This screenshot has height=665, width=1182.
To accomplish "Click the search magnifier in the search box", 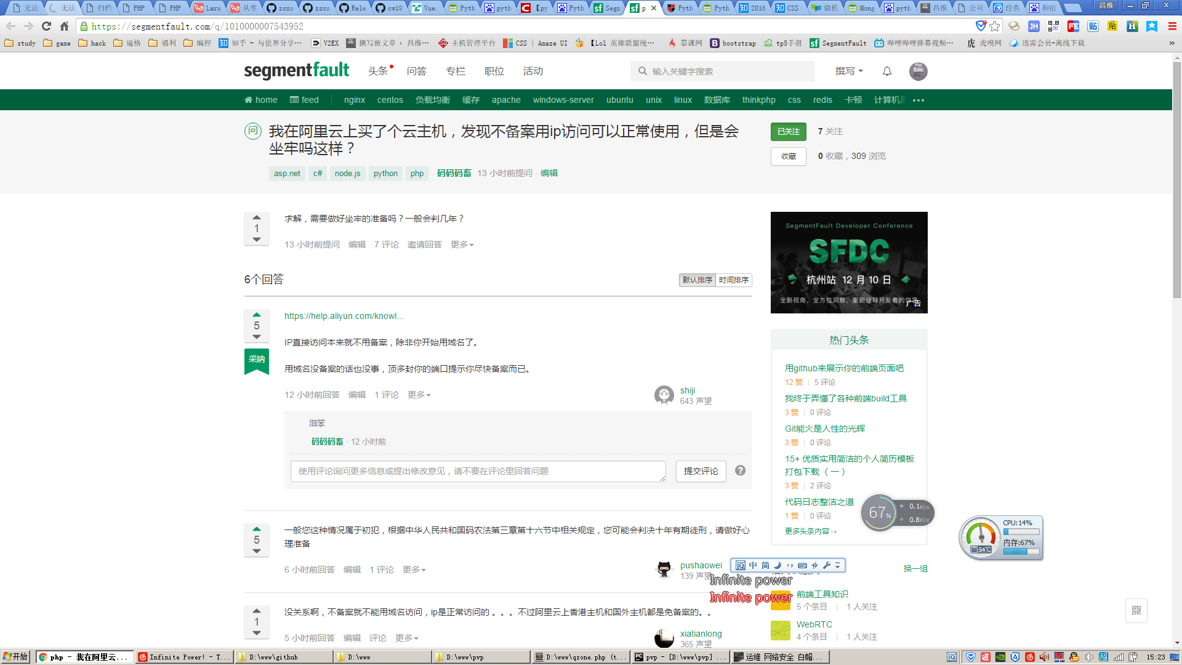I will [641, 71].
